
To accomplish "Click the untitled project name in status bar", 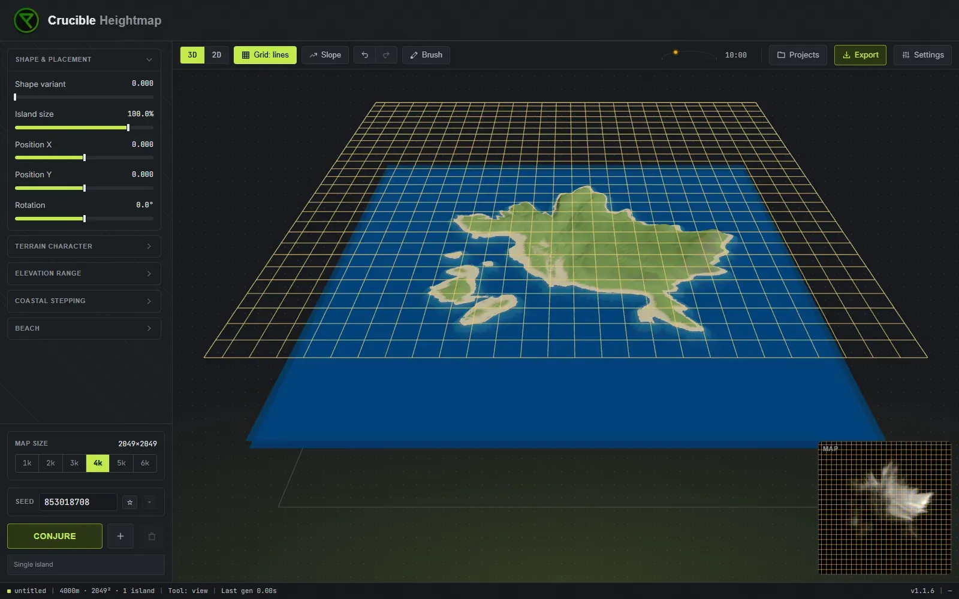I will click(x=30, y=591).
